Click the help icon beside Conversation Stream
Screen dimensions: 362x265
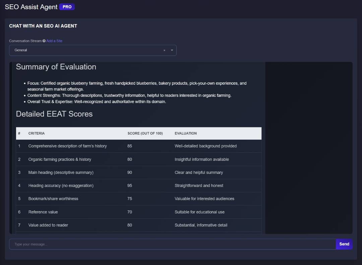pyautogui.click(x=44, y=41)
